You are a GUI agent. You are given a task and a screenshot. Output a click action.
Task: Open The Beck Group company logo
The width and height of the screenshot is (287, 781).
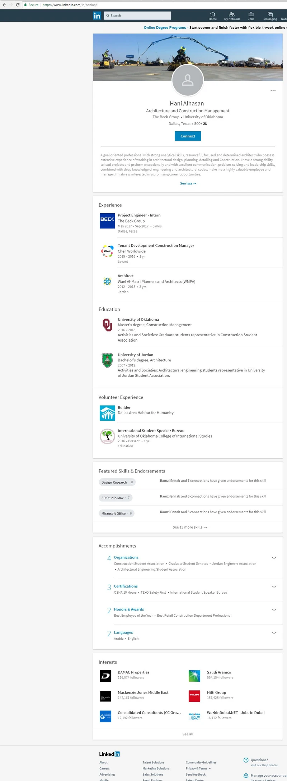coord(107,221)
